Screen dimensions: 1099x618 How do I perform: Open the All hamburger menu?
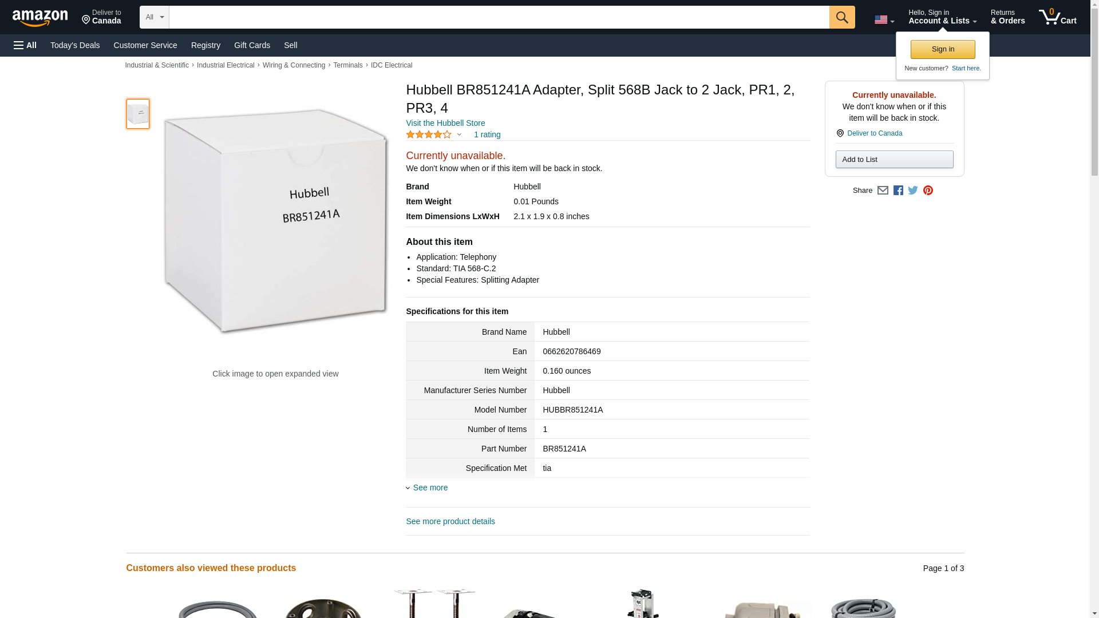25,45
